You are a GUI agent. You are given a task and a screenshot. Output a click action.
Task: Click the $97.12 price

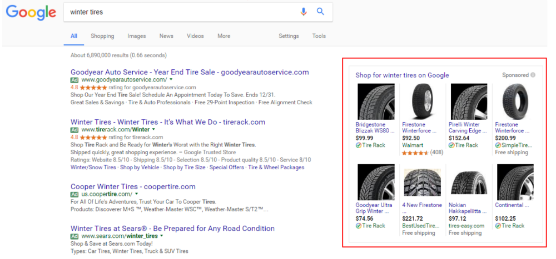(x=458, y=219)
